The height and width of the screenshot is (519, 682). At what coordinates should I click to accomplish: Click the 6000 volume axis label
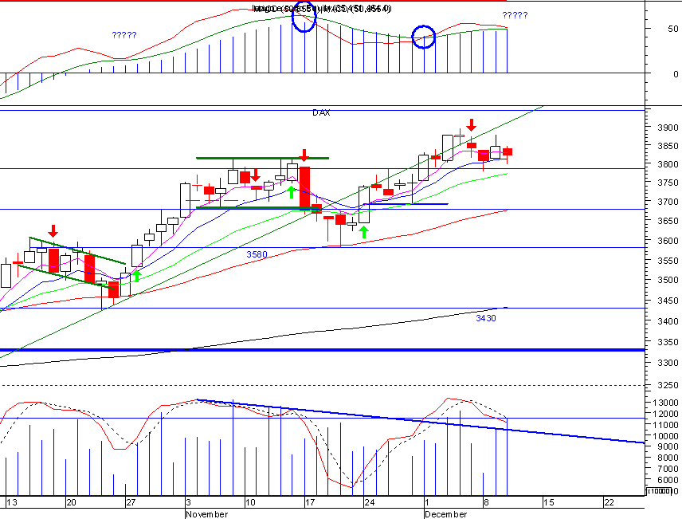[668, 480]
